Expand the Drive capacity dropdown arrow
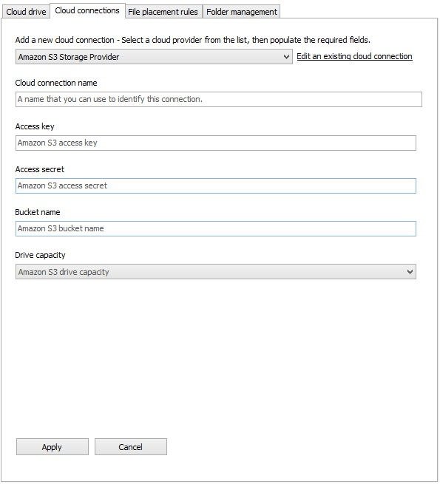Screen dimensions: 440x484 [x=410, y=272]
